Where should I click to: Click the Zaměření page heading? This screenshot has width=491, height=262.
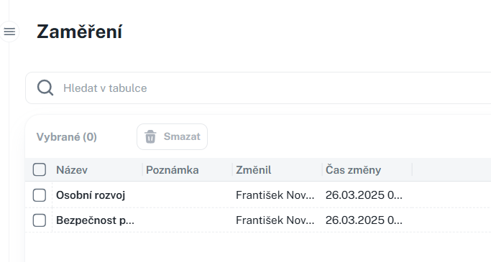pyautogui.click(x=80, y=32)
